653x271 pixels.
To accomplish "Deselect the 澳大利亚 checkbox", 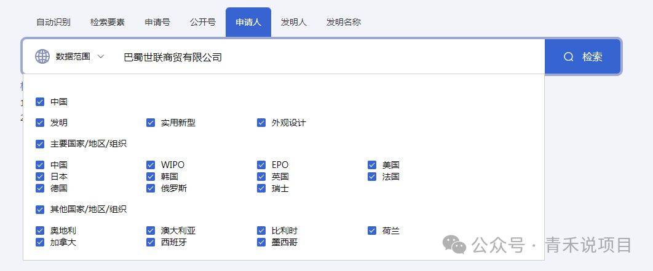I will 151,231.
